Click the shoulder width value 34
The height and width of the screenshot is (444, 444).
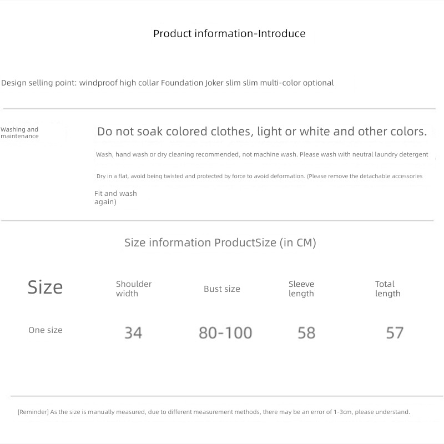(x=133, y=332)
